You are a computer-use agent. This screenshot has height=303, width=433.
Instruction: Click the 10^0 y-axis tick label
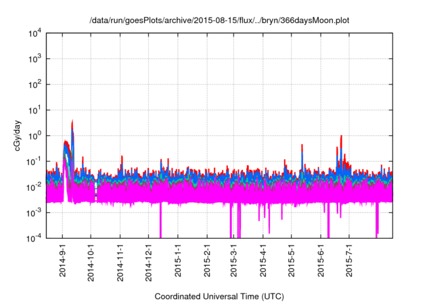[x=35, y=135]
